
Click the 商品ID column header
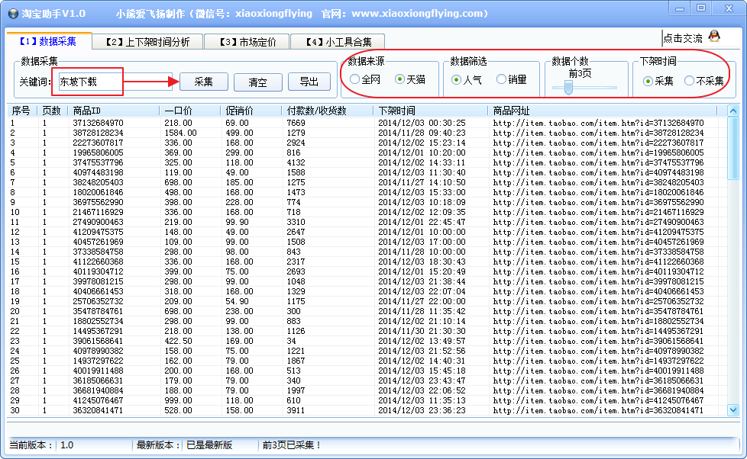click(113, 111)
